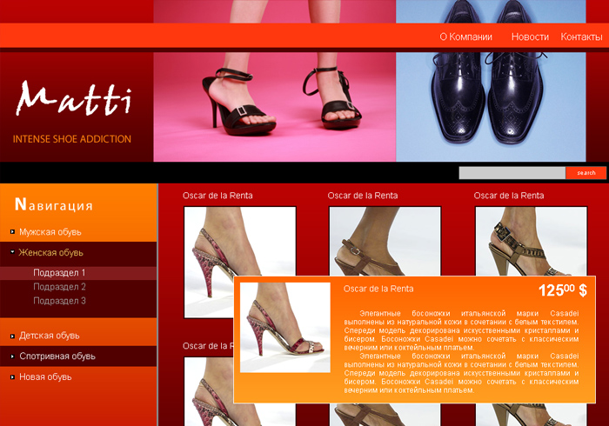This screenshot has width=609, height=426.
Task: Expand arrow beside Спотривная обувь
Action: click(12, 356)
